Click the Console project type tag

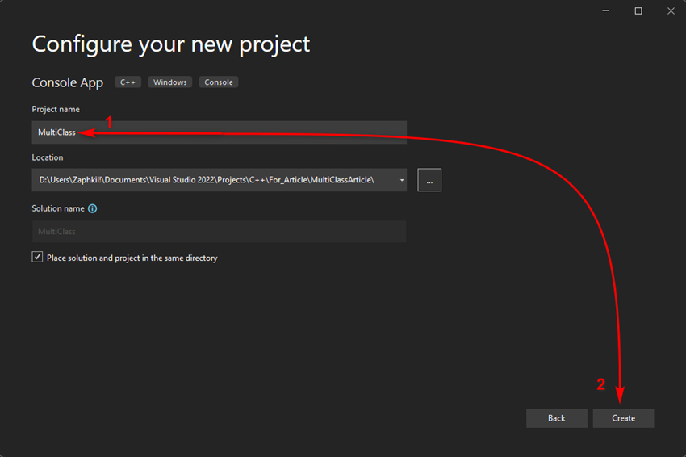(219, 82)
